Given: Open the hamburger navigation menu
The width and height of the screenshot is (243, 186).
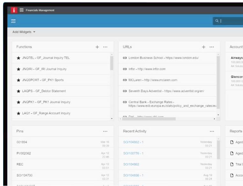Looking at the screenshot, I should pos(13,21).
